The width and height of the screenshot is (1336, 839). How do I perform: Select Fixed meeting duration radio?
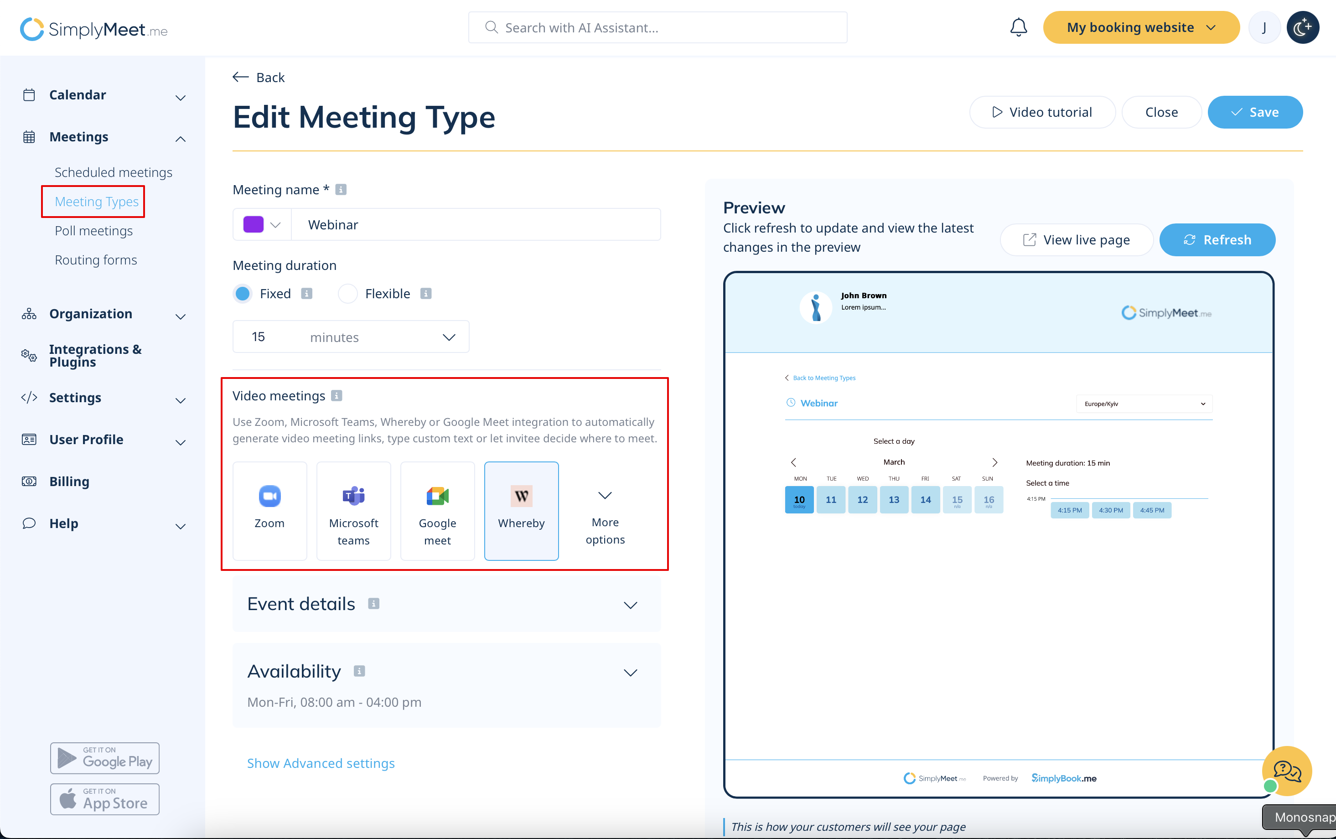[x=243, y=294]
